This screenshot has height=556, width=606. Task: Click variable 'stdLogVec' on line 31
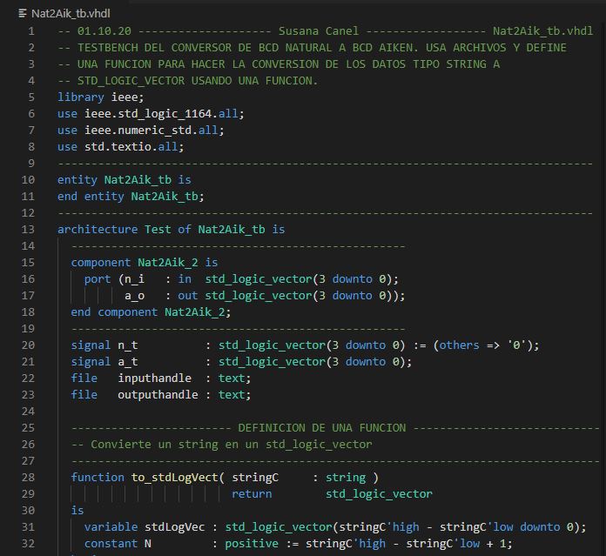[x=174, y=526]
